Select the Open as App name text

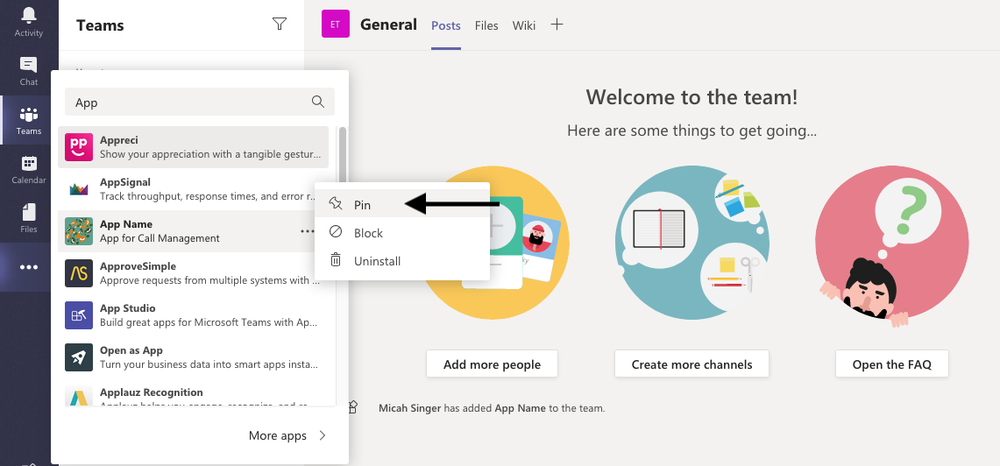[x=131, y=350]
